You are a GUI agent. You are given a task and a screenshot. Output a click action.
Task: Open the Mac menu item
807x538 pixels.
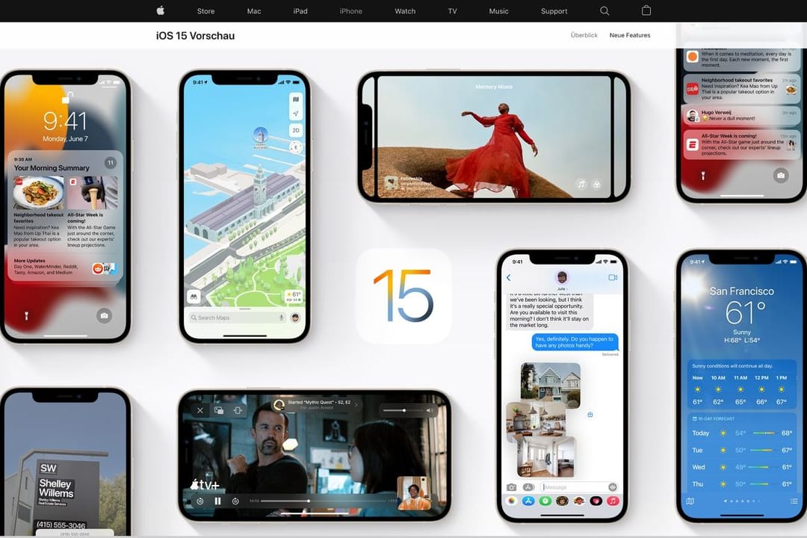coord(254,10)
